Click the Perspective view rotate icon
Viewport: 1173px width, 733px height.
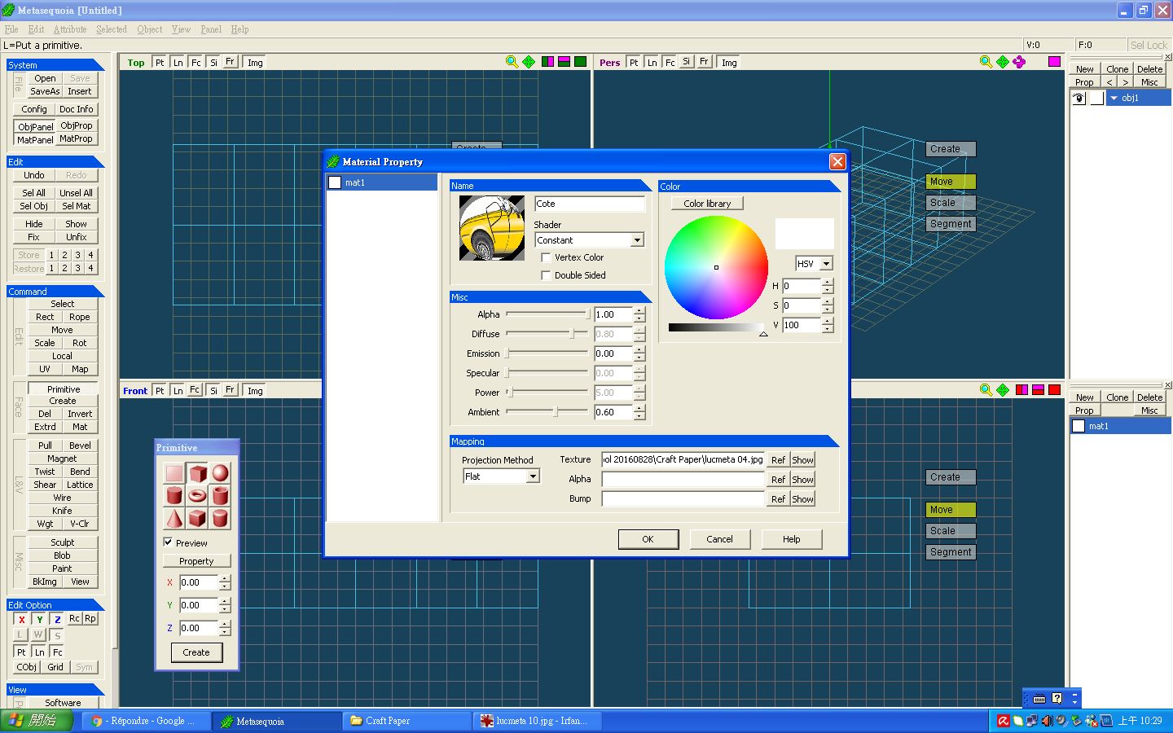click(1019, 62)
